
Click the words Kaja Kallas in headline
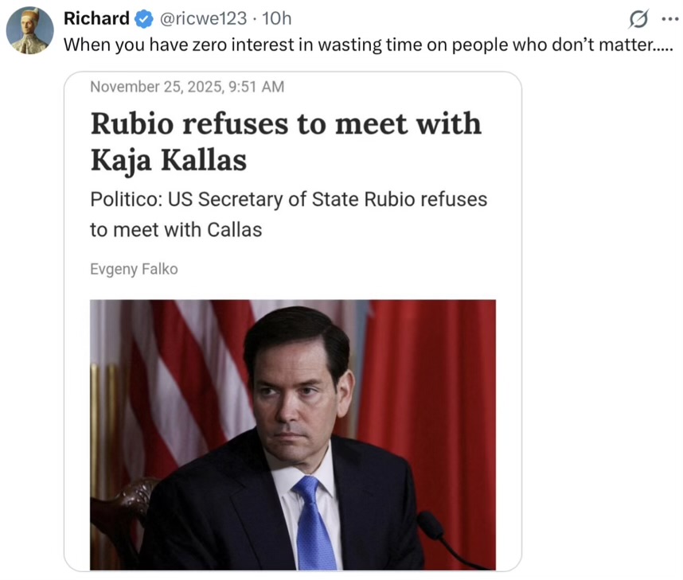168,160
